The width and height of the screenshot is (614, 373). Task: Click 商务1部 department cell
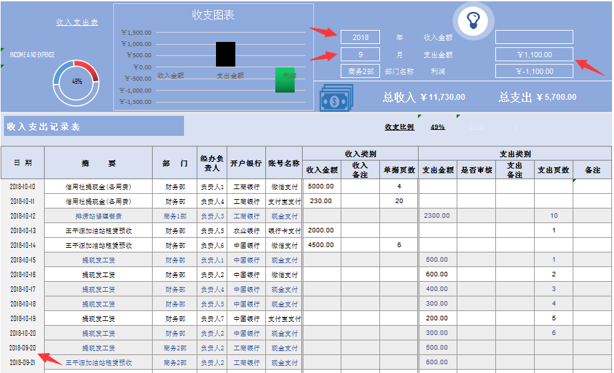click(x=175, y=216)
